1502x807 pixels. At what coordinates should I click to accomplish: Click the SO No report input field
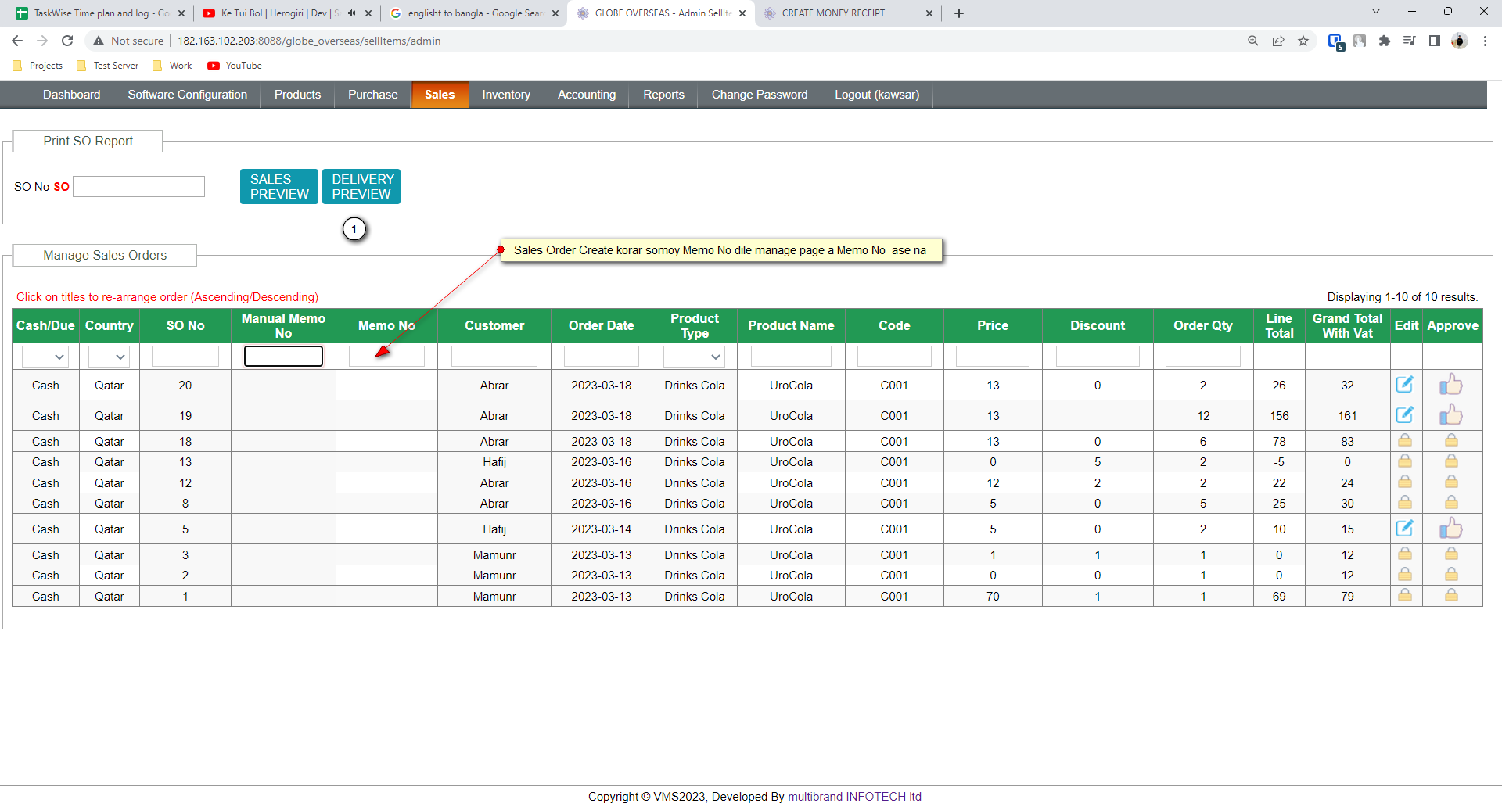[139, 186]
